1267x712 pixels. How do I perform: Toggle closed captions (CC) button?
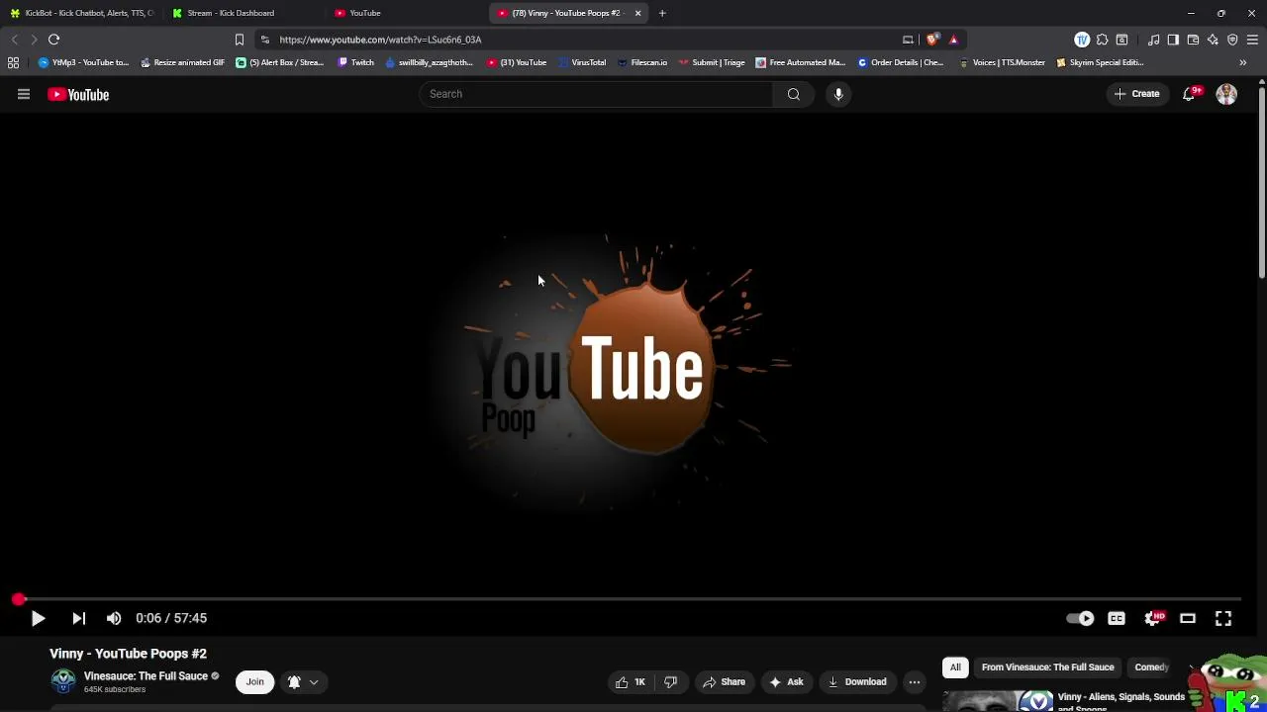tap(1117, 618)
